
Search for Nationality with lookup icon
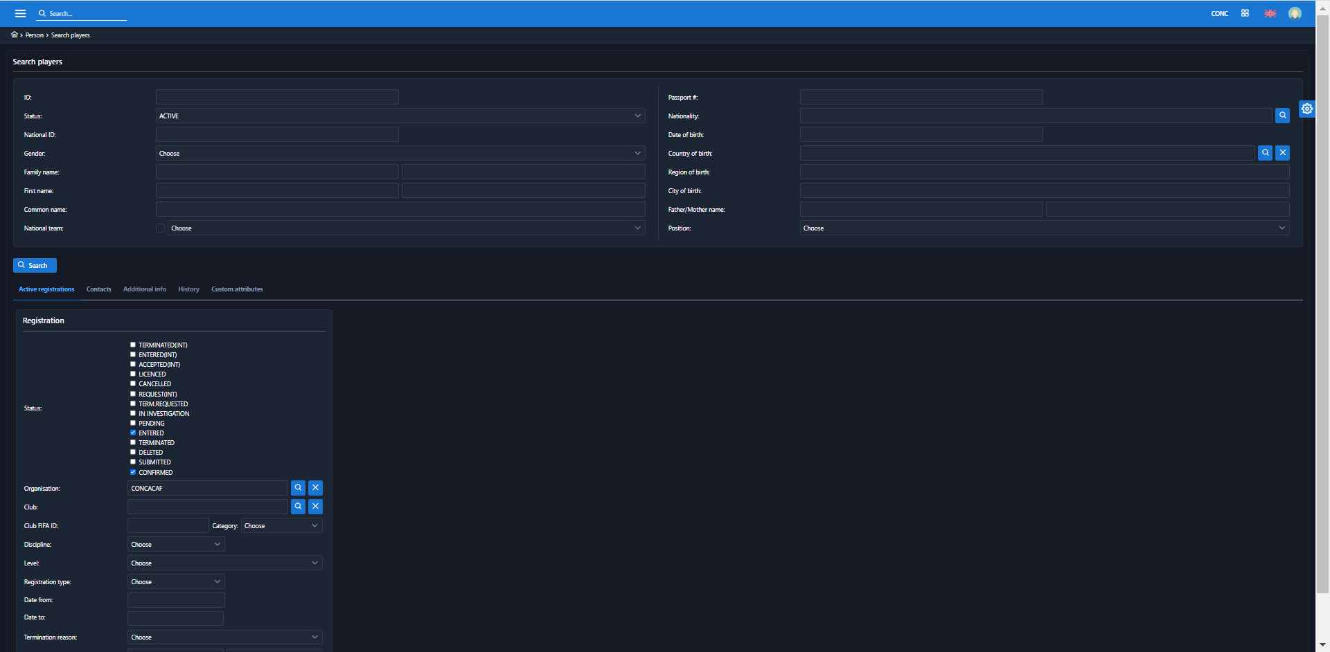click(x=1282, y=116)
